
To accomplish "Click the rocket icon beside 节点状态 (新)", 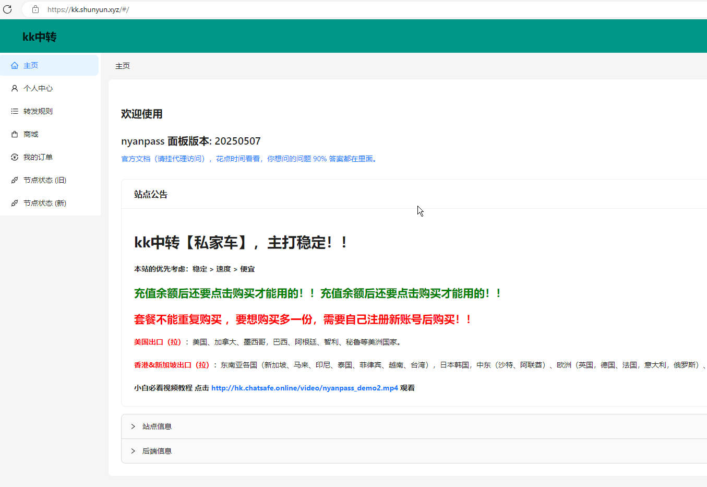I will [15, 203].
